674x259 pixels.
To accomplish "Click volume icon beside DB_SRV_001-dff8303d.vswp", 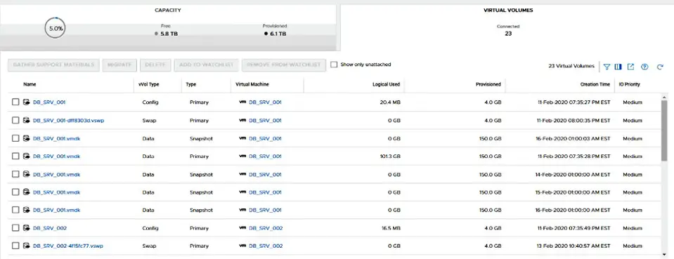I will pos(26,120).
